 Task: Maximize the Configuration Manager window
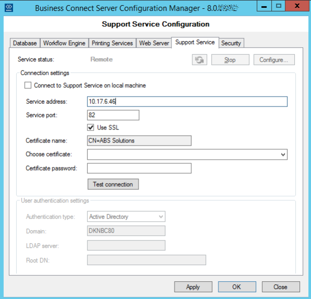[278, 6]
